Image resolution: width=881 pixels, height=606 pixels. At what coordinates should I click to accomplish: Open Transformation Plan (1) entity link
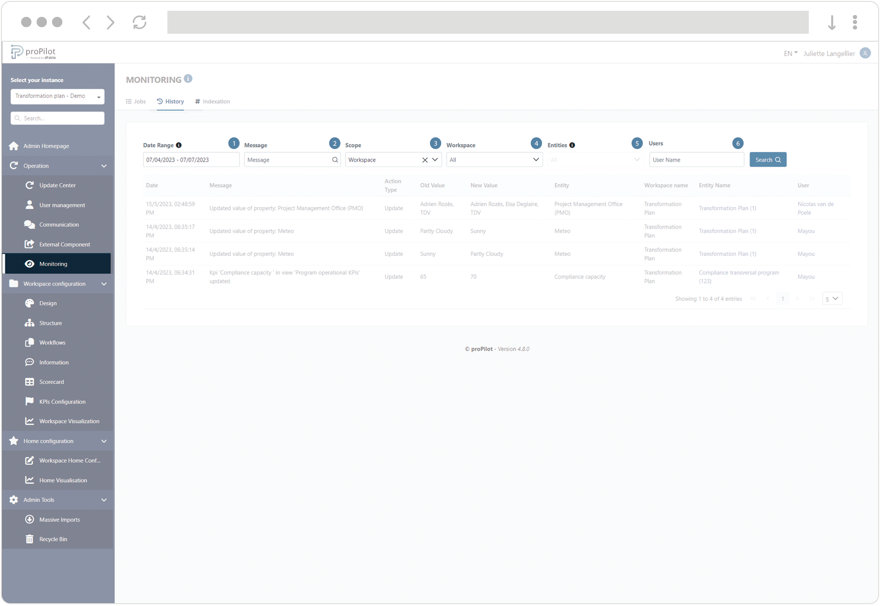[727, 208]
